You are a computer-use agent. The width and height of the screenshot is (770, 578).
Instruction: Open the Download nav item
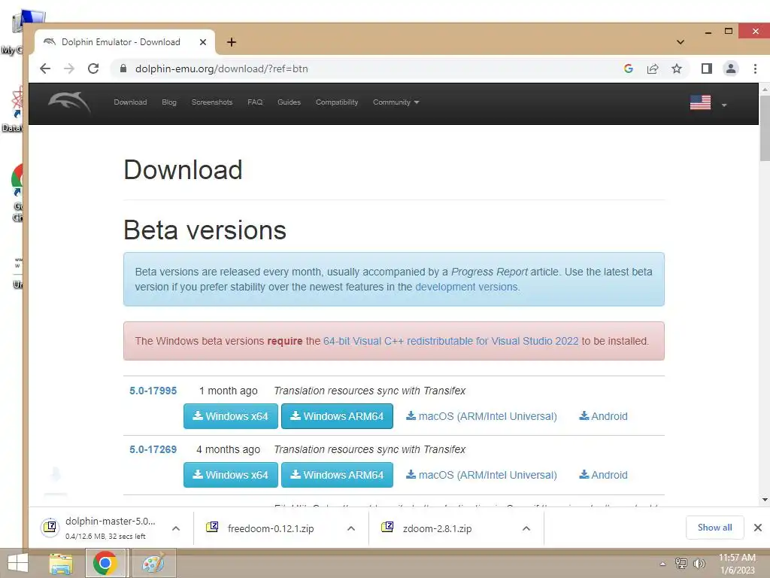pos(130,102)
